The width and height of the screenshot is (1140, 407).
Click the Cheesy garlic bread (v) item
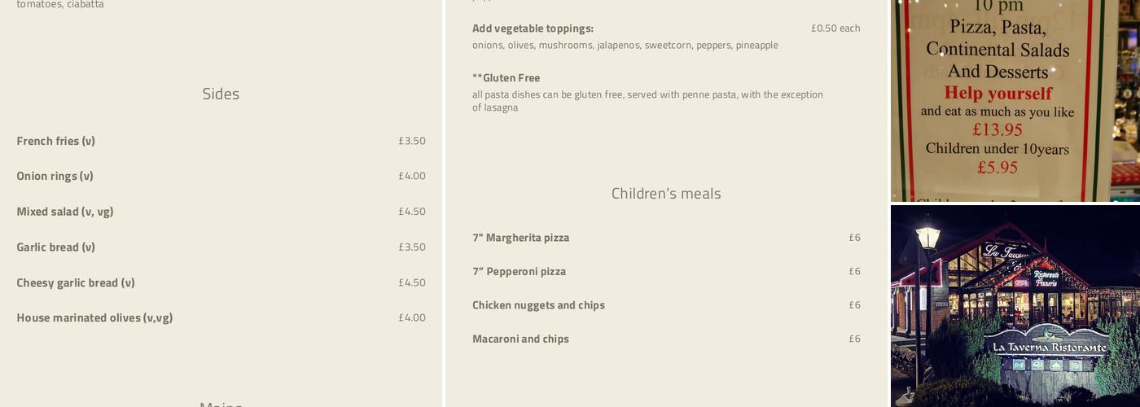(x=76, y=282)
